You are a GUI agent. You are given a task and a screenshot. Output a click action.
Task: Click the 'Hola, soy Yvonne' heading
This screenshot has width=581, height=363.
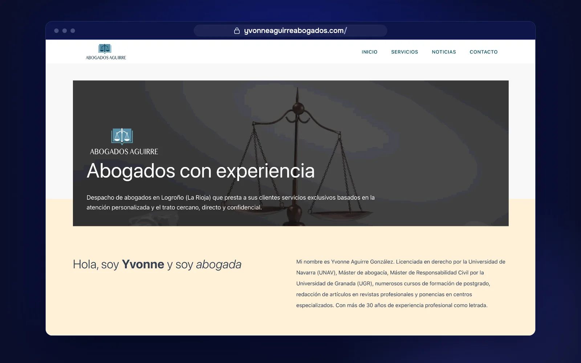coord(157,264)
